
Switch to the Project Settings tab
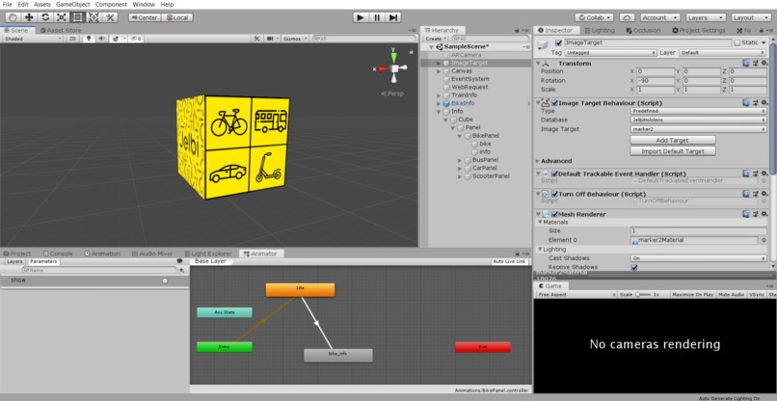[699, 30]
